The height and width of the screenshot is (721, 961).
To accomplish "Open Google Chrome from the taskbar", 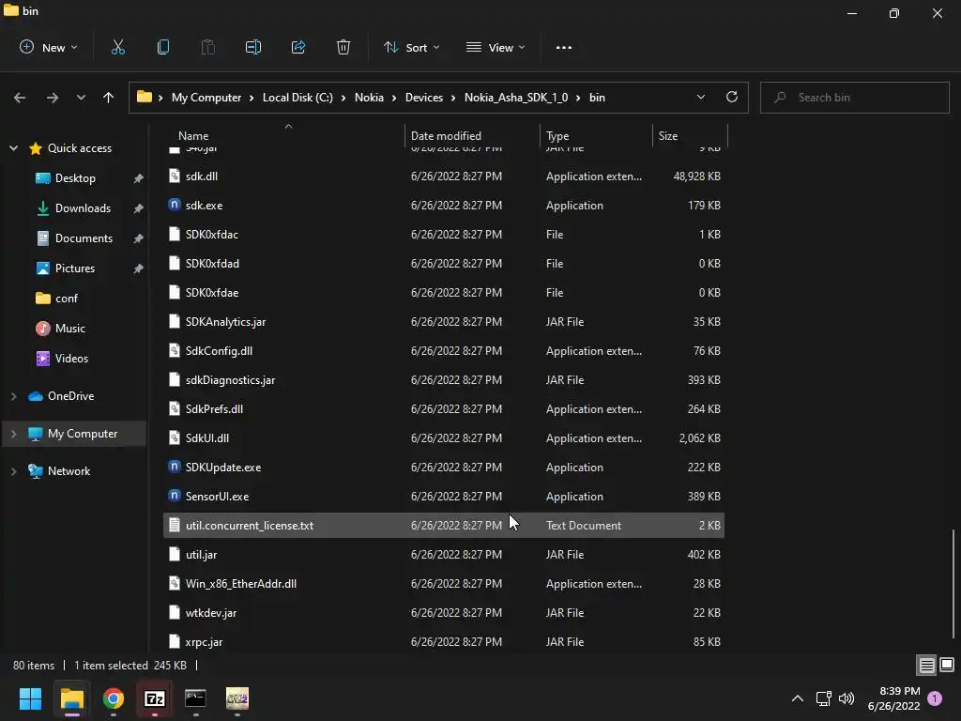I will coord(114,698).
